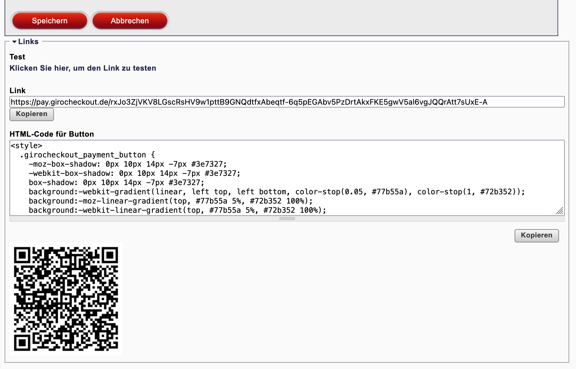This screenshot has width=576, height=369.
Task: Click the bold 'Link' field label
Action: (18, 91)
